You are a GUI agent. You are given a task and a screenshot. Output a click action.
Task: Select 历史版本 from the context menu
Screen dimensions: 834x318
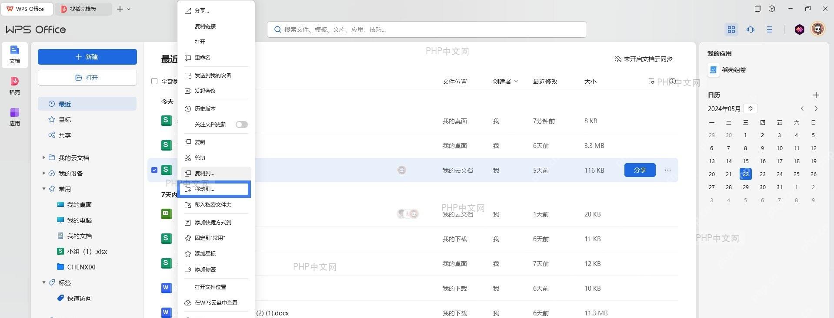[x=216, y=108]
